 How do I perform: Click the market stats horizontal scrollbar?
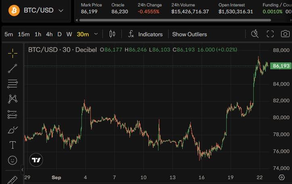[x=175, y=20]
